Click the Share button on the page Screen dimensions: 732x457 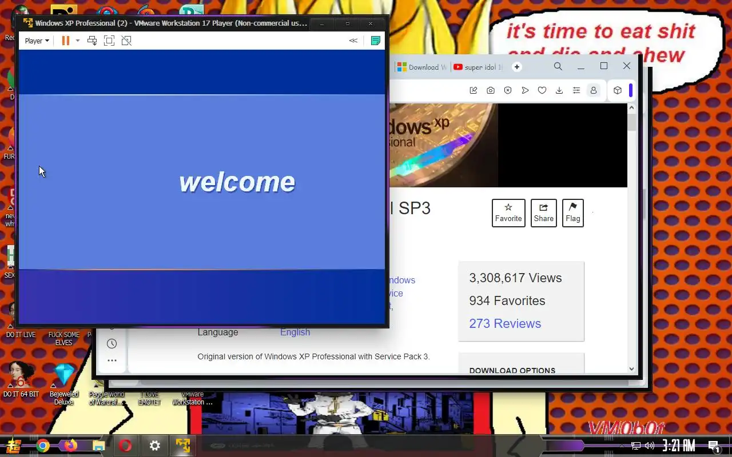tap(544, 213)
